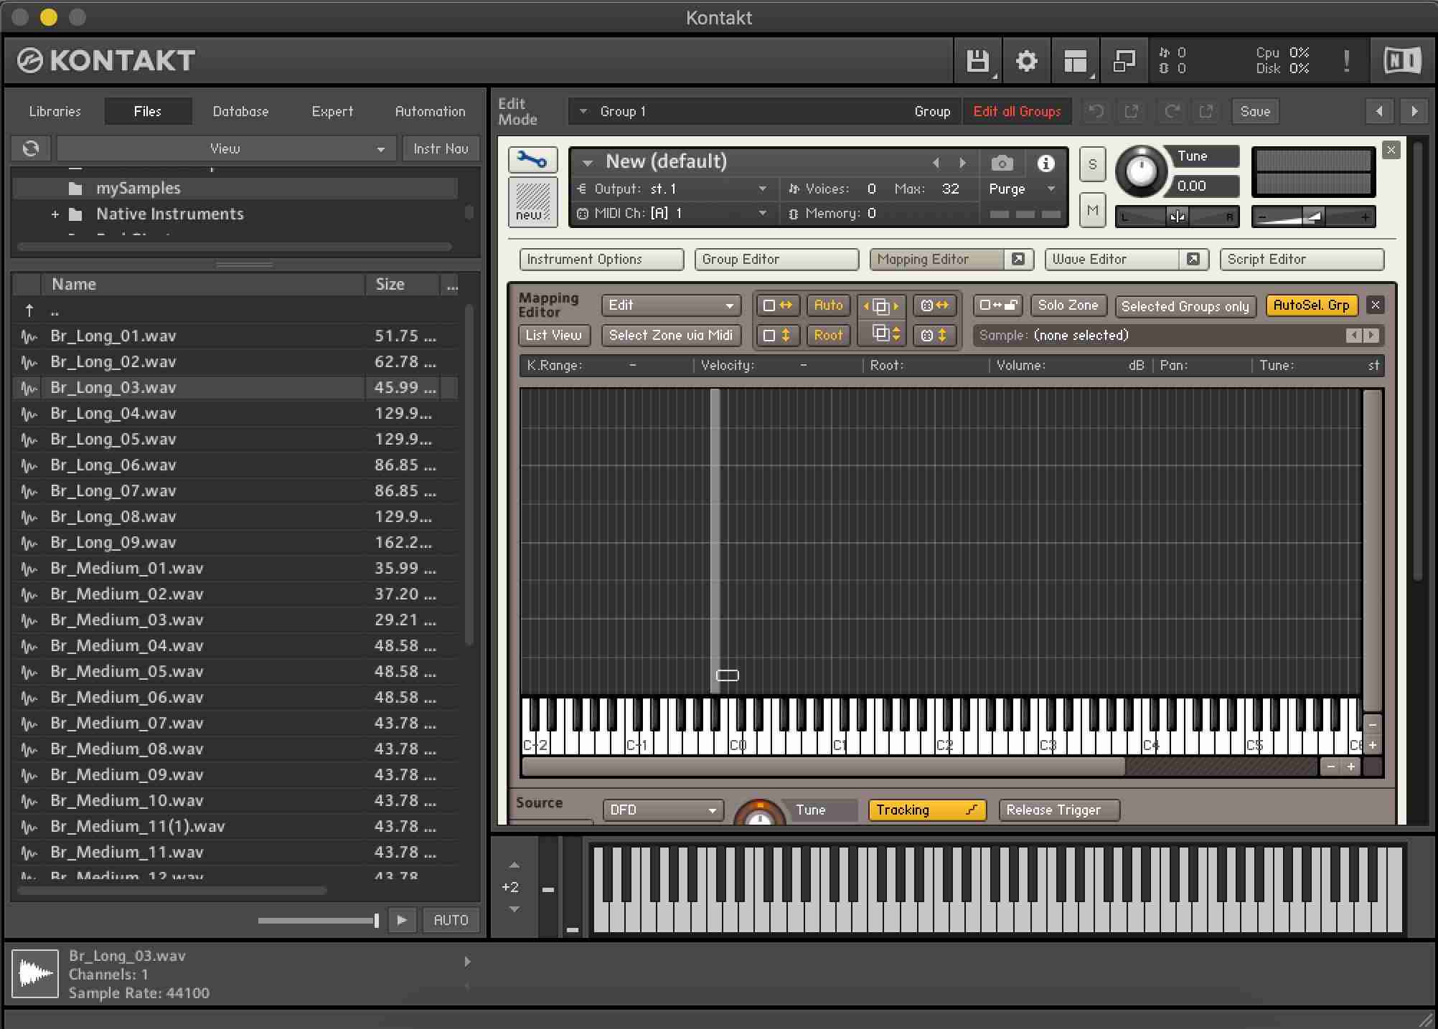
Task: Toggle AUTO preview in browser
Action: (x=451, y=920)
